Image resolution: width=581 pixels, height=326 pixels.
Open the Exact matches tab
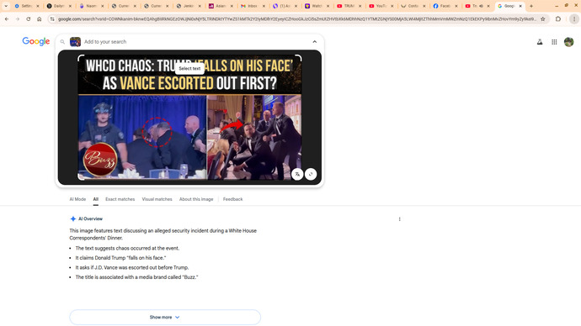tap(120, 199)
